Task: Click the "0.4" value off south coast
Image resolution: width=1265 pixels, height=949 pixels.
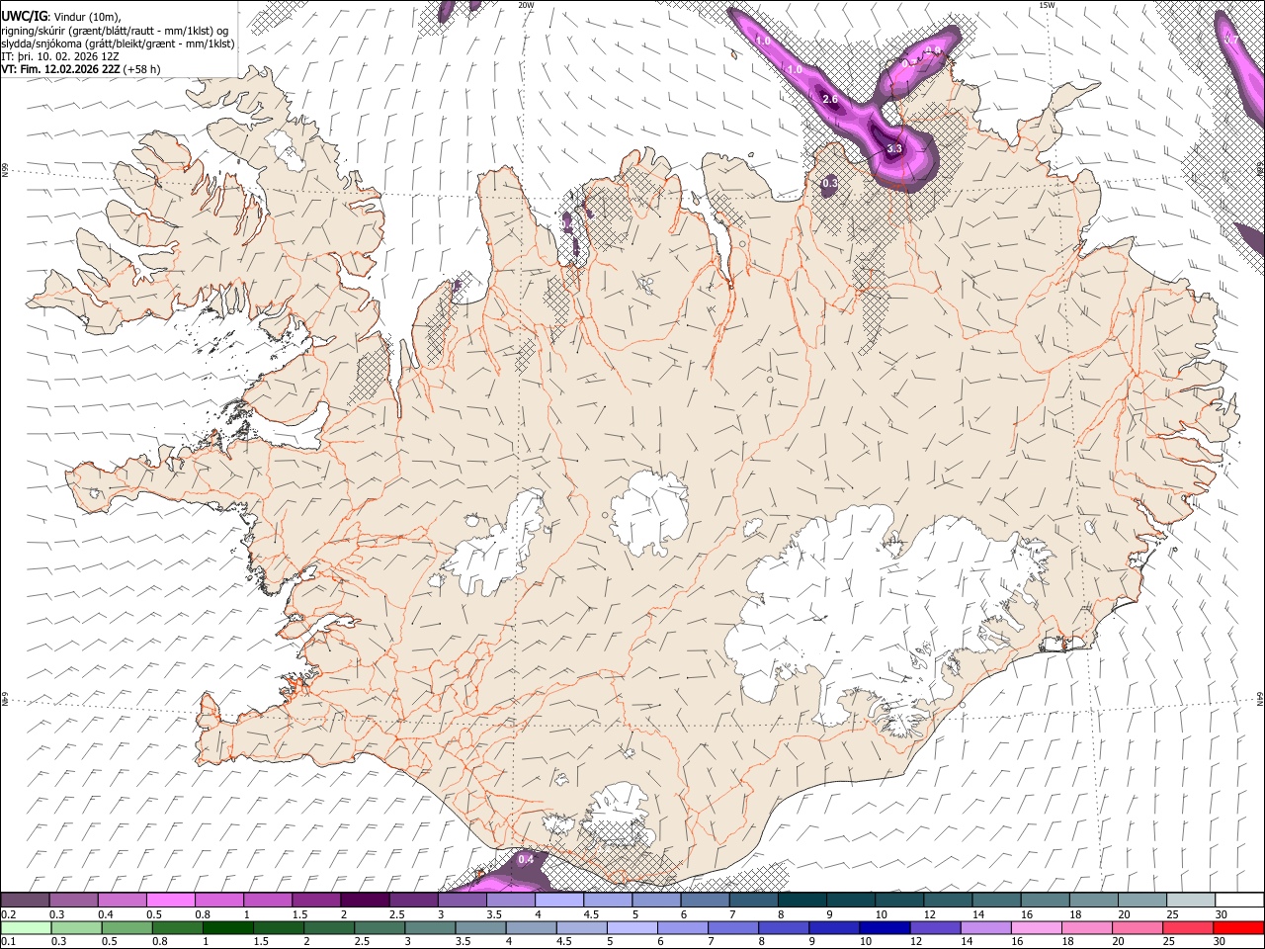Action: pos(526,859)
